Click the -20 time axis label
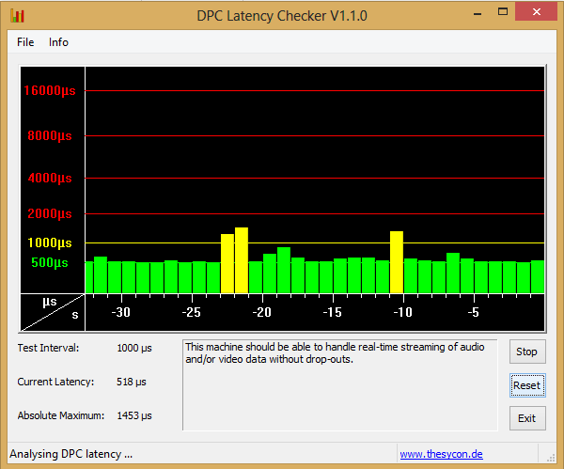Screen dimensions: 564x469 coord(262,312)
